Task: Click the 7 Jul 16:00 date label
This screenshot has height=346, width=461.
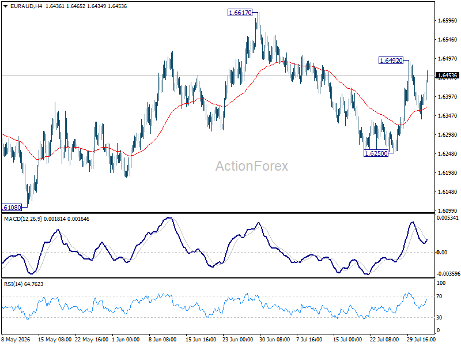Action: pos(309,340)
